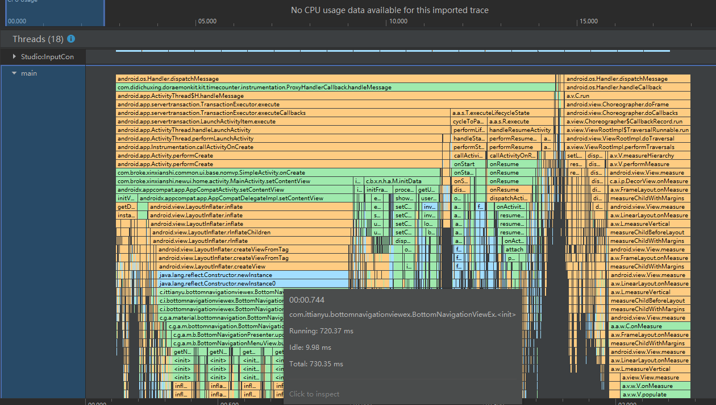
Task: Select the ActivityThread.performLaunchActivity bar
Action: click(x=280, y=139)
